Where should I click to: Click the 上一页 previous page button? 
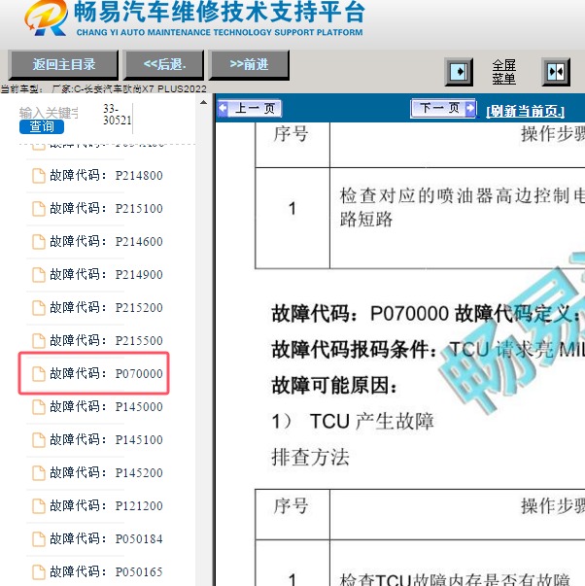(250, 109)
